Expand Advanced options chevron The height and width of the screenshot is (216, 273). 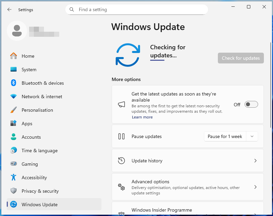(255, 187)
